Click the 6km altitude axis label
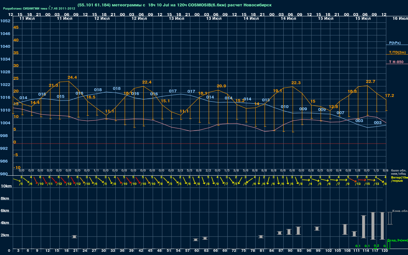The width and height of the screenshot is (408, 255). point(5,211)
